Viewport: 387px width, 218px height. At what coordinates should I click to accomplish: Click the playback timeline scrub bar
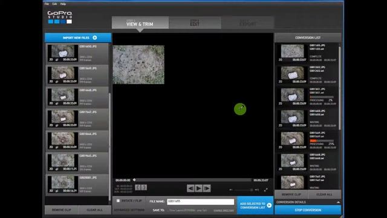(x=192, y=180)
